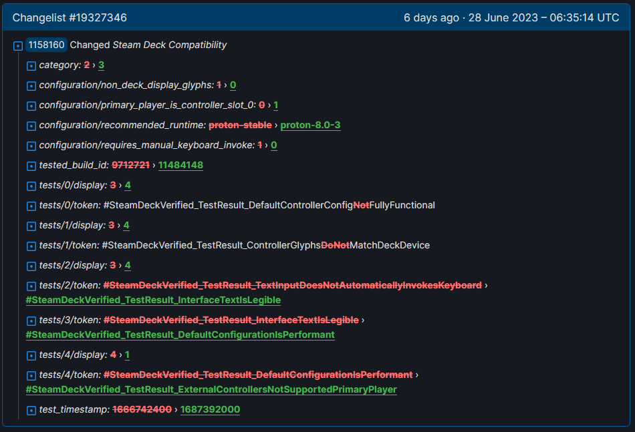The height and width of the screenshot is (432, 635).
Task: Click square icon beside non_deck_display_glyphs row
Action: point(31,85)
